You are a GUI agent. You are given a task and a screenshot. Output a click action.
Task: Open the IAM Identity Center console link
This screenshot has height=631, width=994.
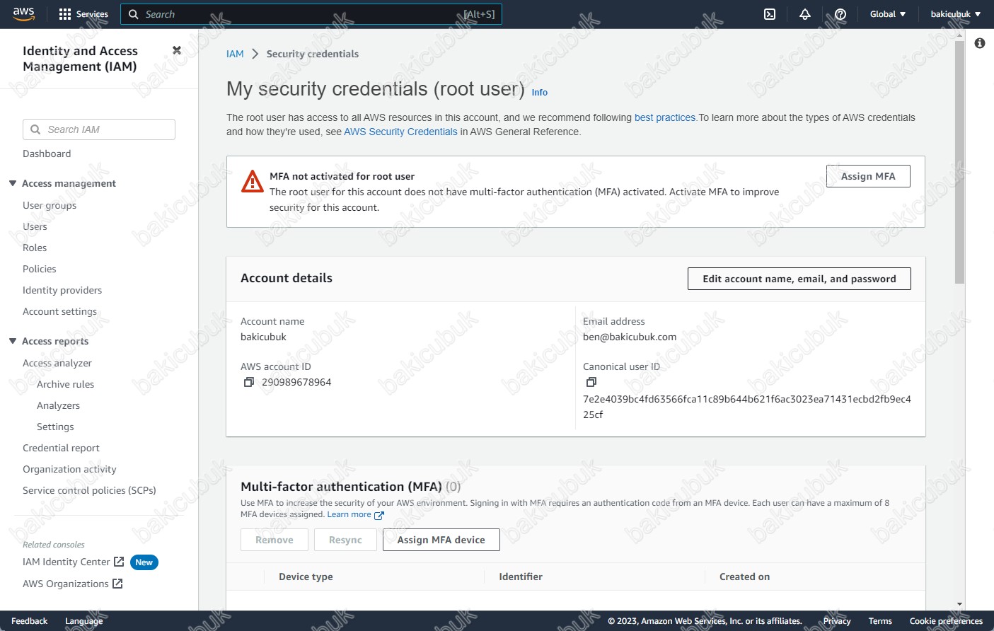click(67, 562)
